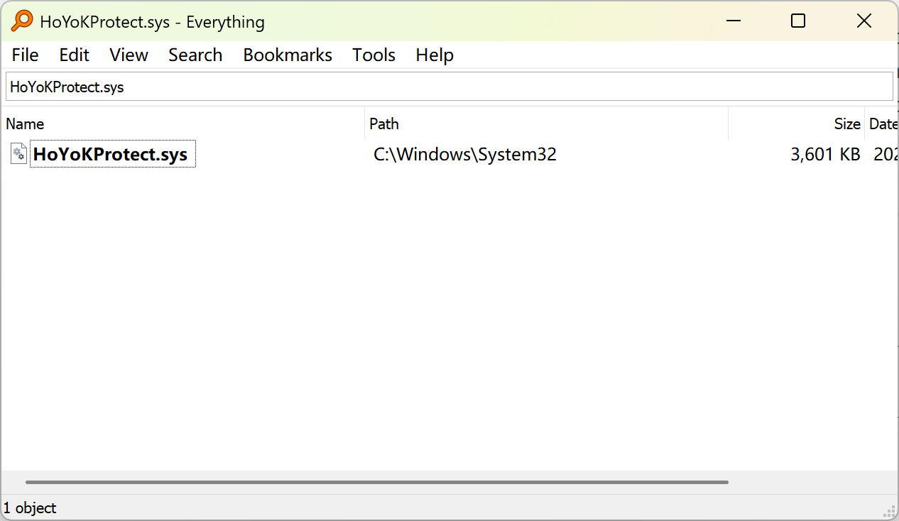Minimize the Everything window
899x521 pixels.
pos(733,21)
